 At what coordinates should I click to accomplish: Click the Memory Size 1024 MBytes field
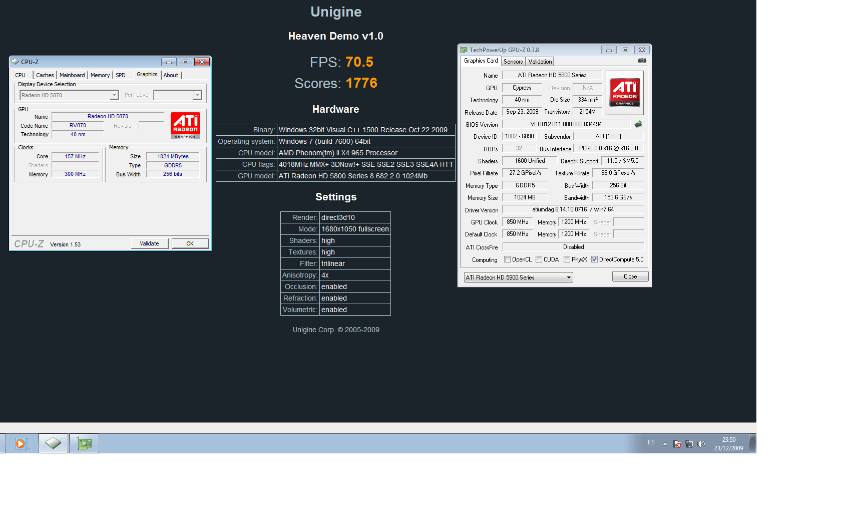coord(173,156)
